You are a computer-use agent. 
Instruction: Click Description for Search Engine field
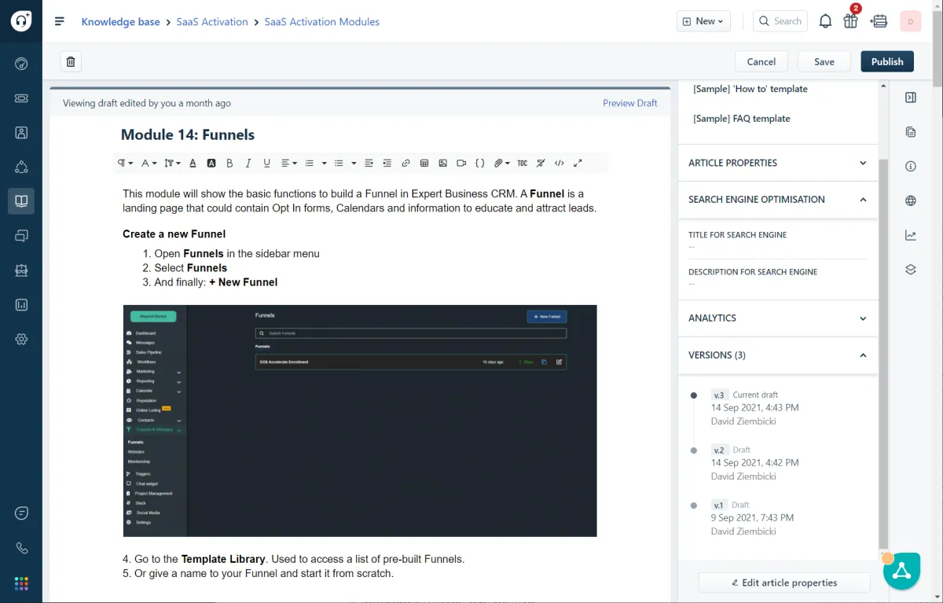click(777, 278)
